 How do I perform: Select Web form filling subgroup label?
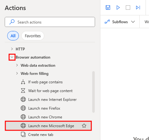(x=35, y=74)
